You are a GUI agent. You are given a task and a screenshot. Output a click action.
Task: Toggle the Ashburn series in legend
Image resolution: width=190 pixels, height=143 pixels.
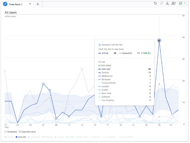click(95, 137)
